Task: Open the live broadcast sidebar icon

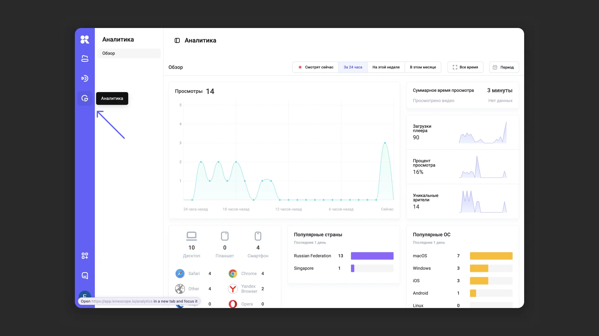Action: pos(85,78)
